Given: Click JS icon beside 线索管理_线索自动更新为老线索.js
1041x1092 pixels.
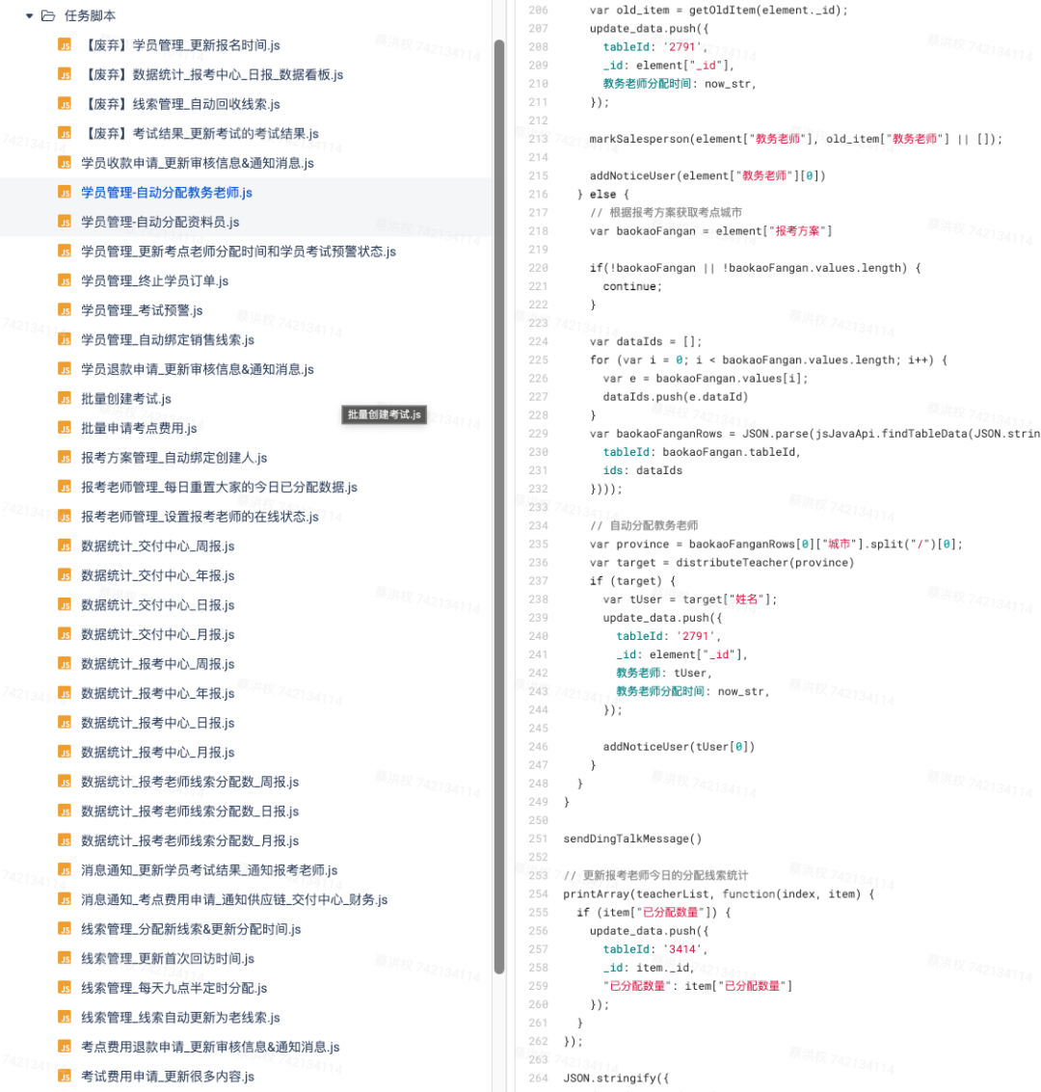Looking at the screenshot, I should point(65,1018).
